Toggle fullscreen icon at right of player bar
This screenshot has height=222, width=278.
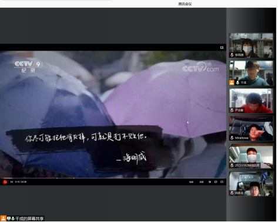(x=222, y=182)
